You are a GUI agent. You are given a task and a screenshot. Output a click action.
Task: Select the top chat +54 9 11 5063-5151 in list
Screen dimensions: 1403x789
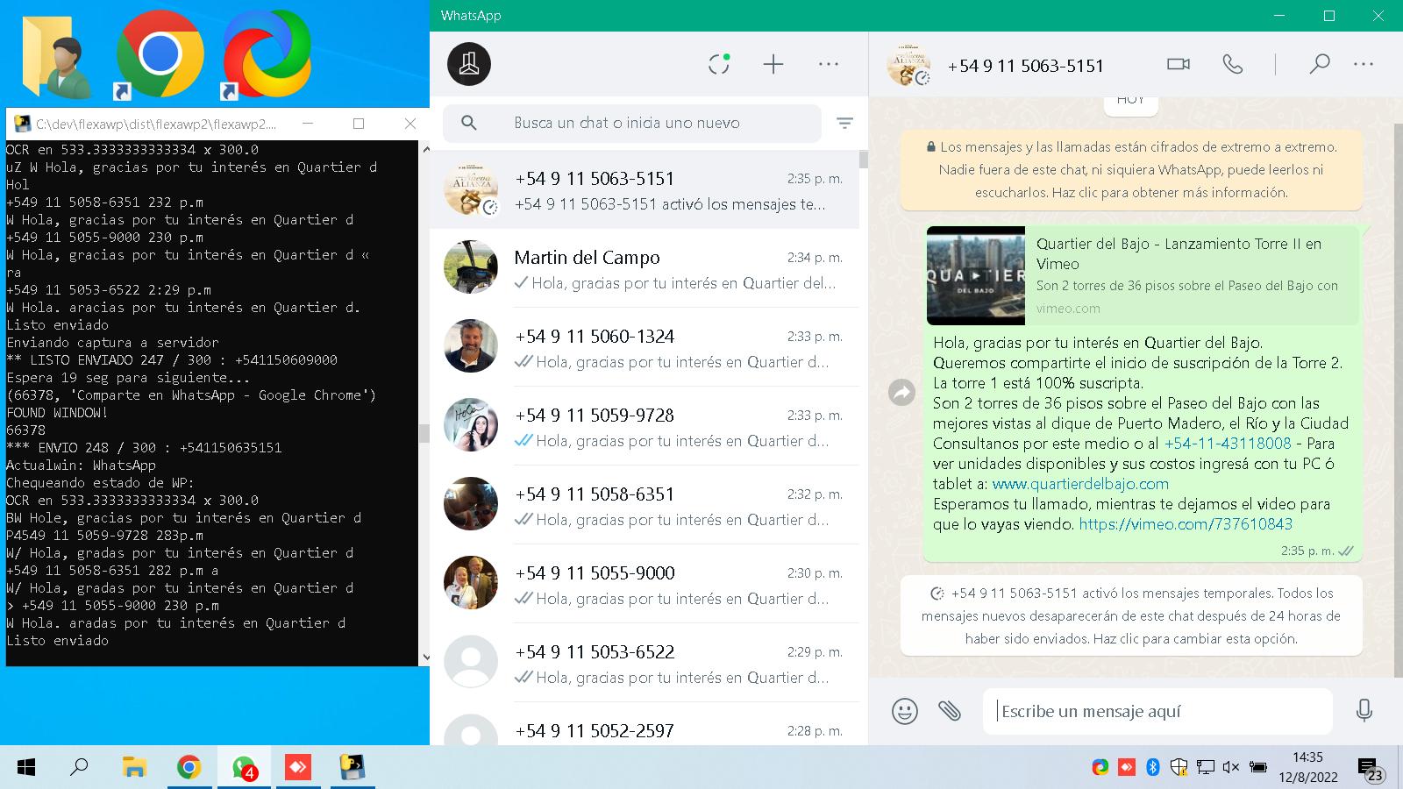click(645, 189)
